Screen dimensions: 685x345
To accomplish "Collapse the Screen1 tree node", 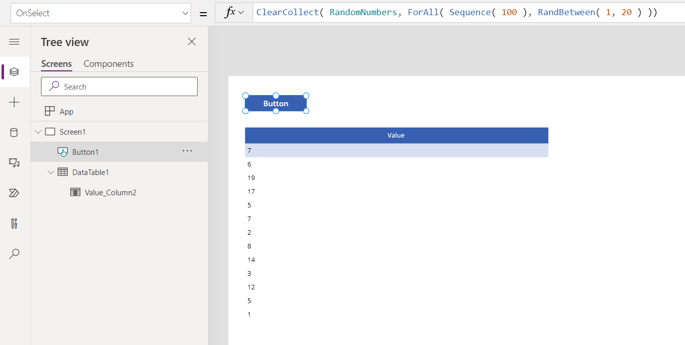I will 38,131.
